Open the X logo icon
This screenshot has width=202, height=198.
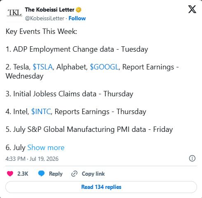point(192,10)
